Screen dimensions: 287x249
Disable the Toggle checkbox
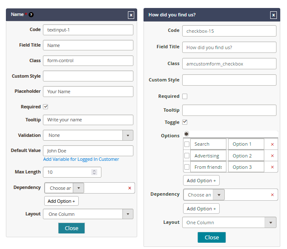[185, 122]
